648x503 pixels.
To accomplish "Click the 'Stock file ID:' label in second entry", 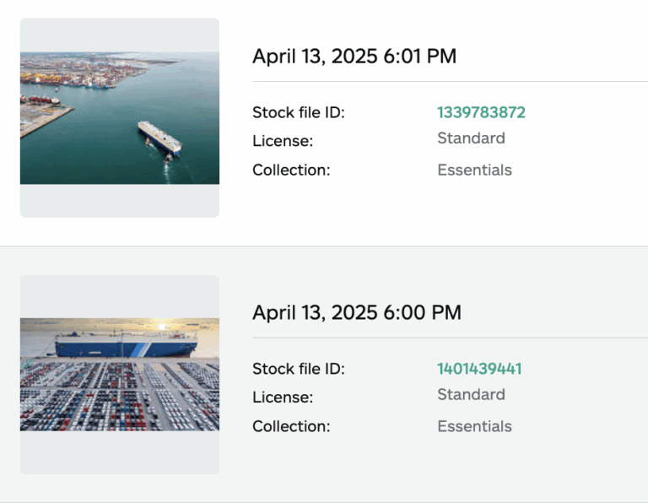I will (x=299, y=369).
